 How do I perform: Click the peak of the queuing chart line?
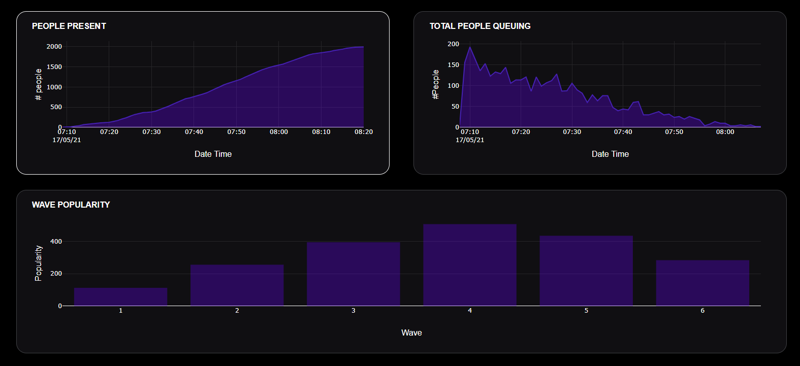coord(470,47)
